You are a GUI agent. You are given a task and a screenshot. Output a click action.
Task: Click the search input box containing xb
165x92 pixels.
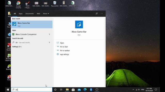point(31,90)
